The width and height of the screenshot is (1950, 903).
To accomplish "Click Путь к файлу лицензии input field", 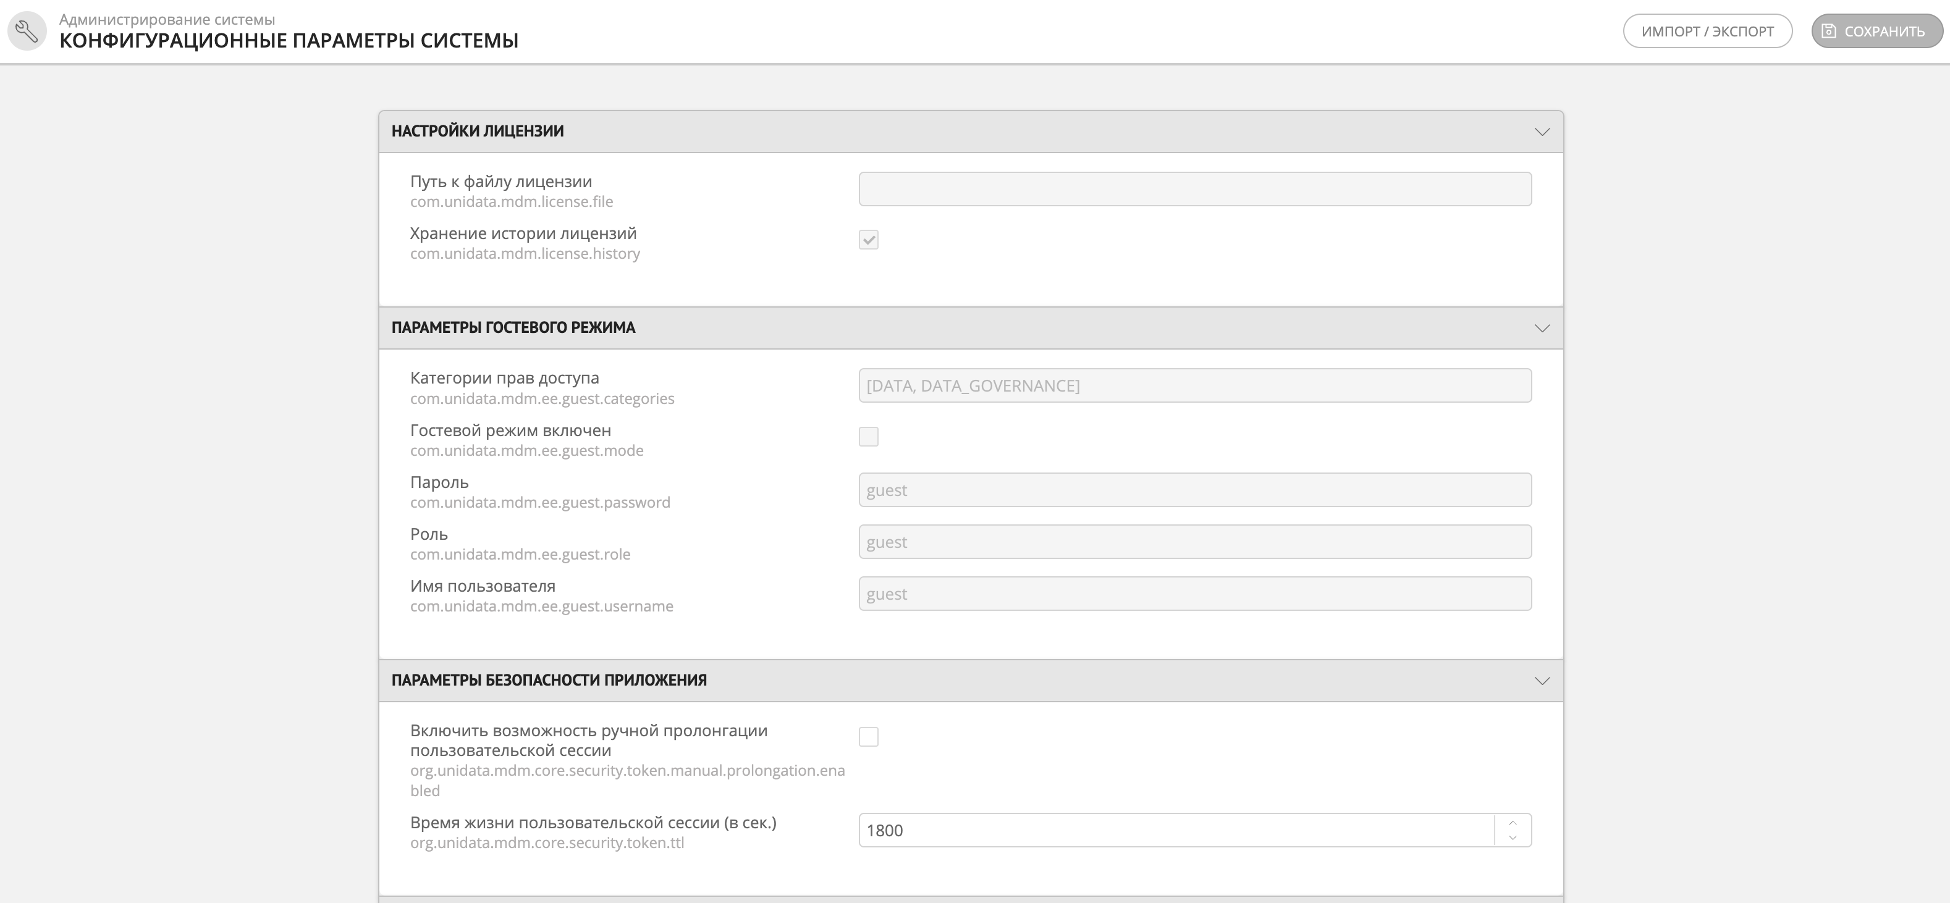I will pos(1194,189).
